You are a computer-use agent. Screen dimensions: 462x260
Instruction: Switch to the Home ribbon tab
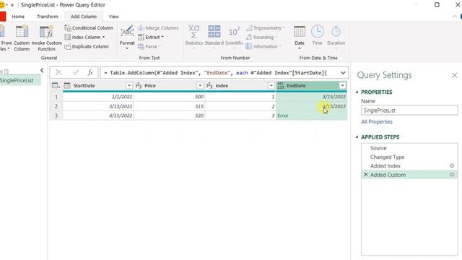(18, 17)
